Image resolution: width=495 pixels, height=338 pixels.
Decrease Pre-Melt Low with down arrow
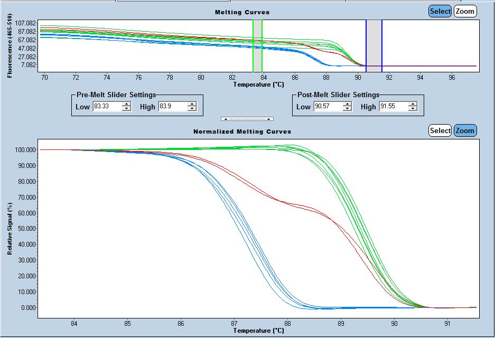126,109
